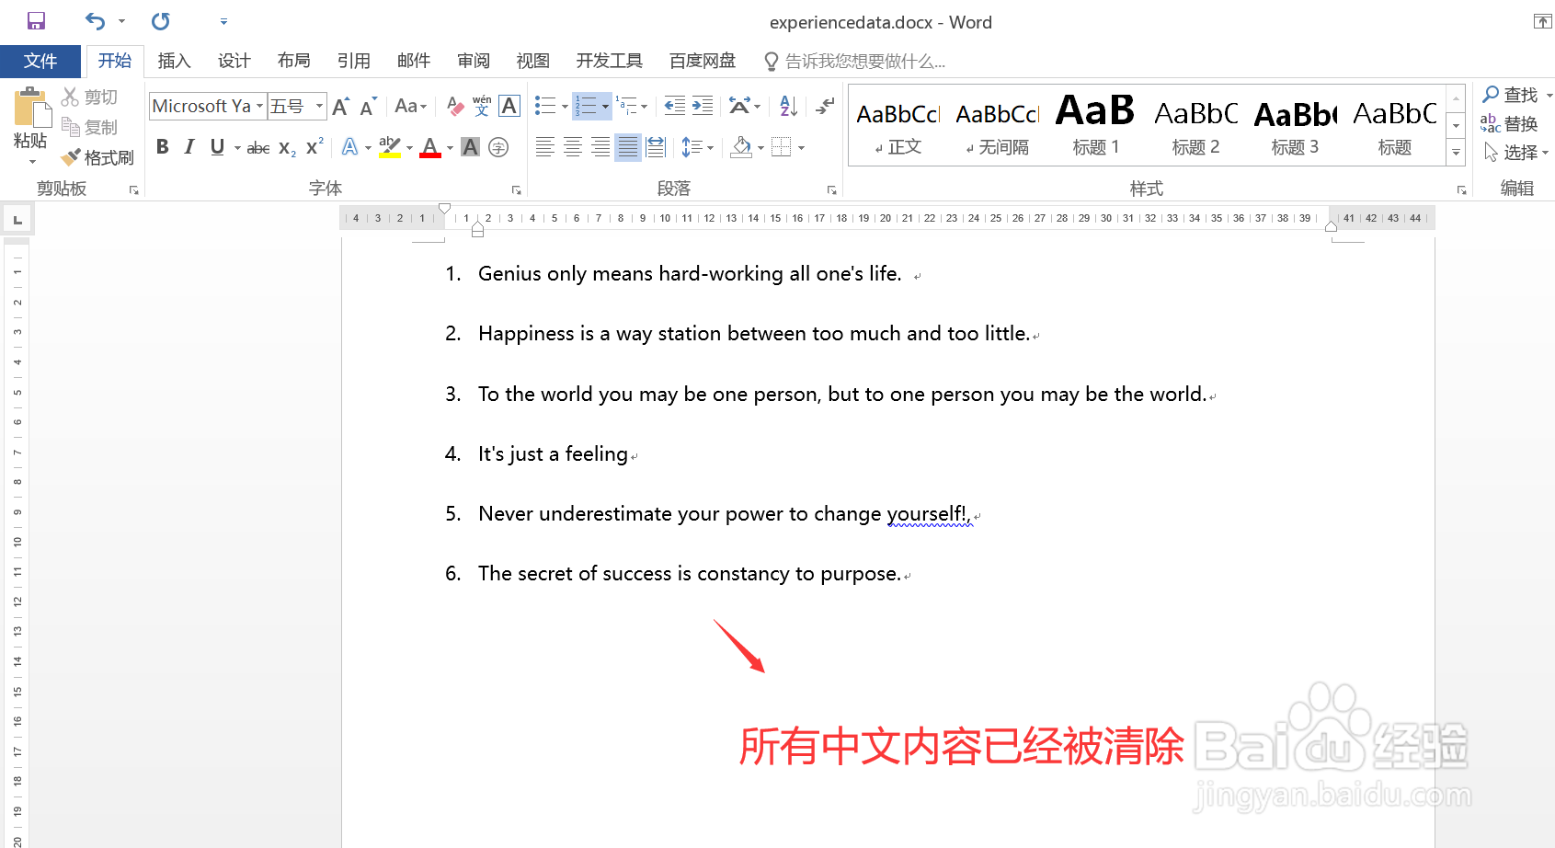
Task: Apply distributed alignment
Action: [x=656, y=147]
